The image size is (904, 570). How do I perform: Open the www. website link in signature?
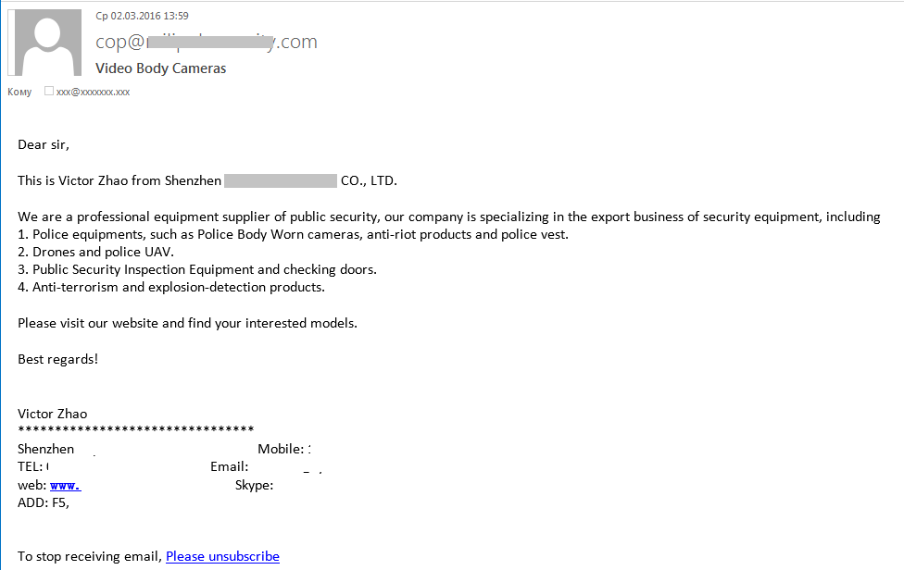click(x=65, y=486)
